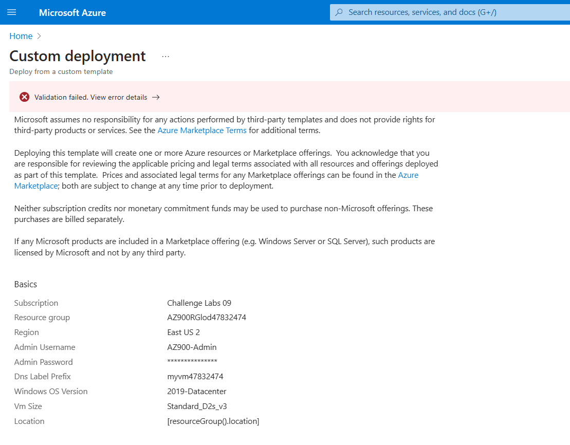Image resolution: width=570 pixels, height=445 pixels.
Task: Open the Azure Marketplace Terms link
Action: pyautogui.click(x=201, y=131)
